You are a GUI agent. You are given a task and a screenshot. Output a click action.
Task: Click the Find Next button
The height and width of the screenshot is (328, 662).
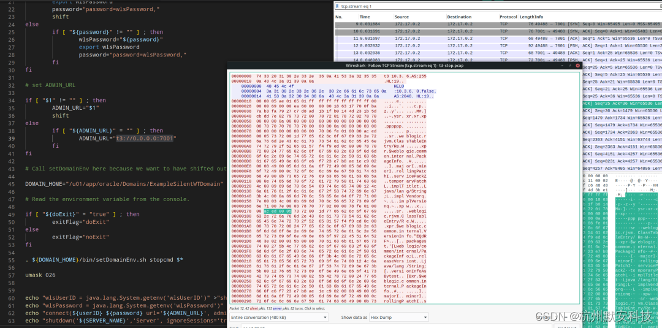(x=566, y=327)
